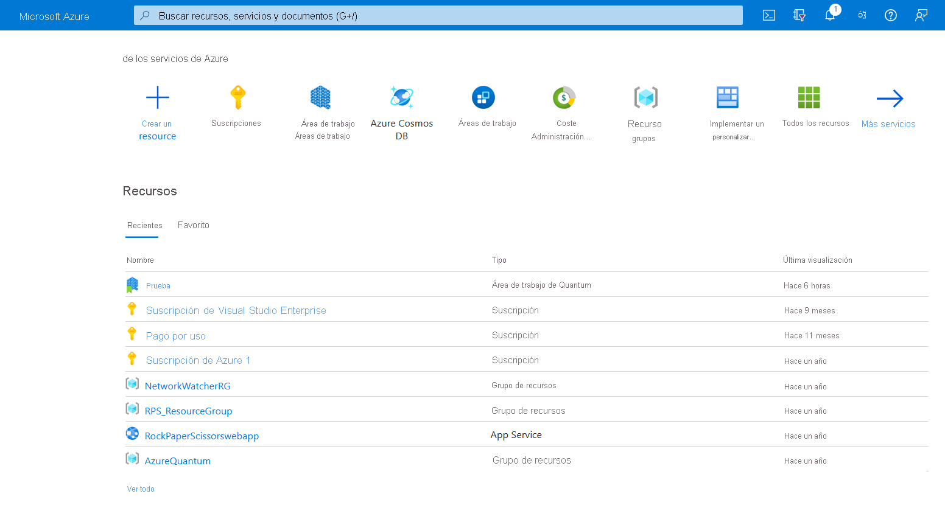Open the Pago por uso subscription link
The height and width of the screenshot is (505, 945).
(176, 336)
